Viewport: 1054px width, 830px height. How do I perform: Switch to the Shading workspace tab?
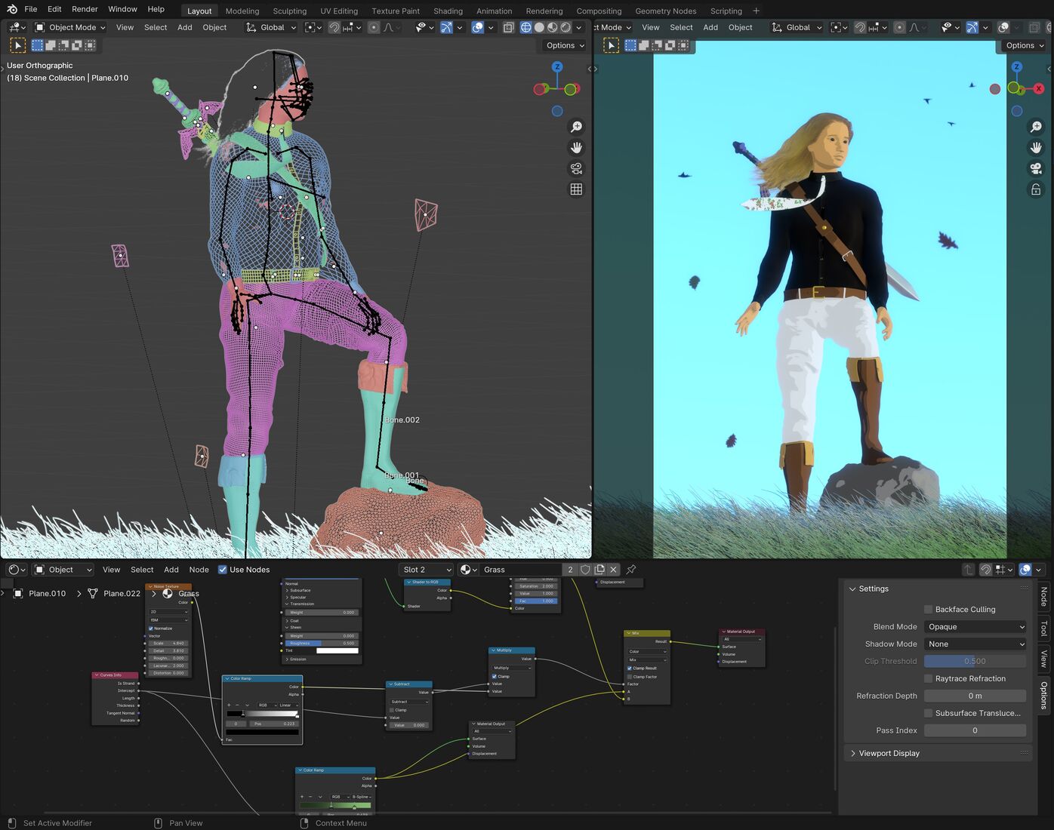(448, 11)
